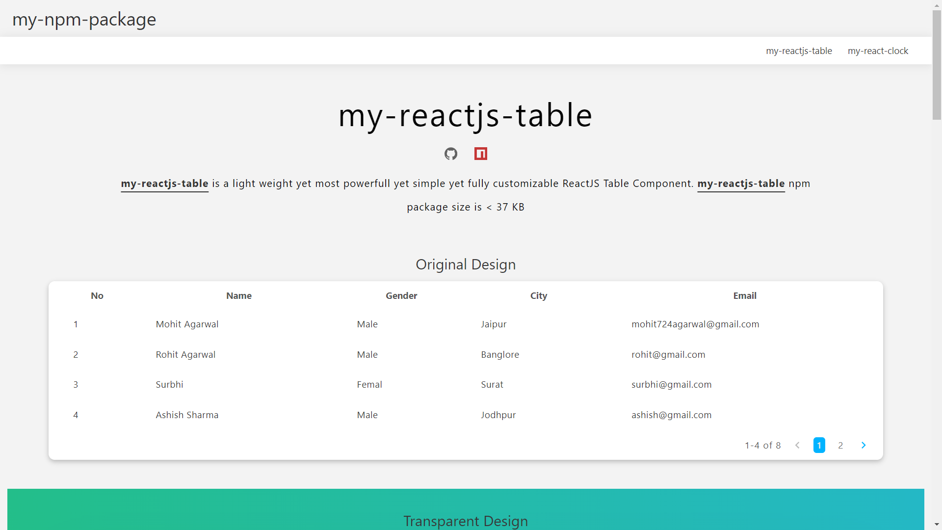Click the mohit724agarwal@gmail.com email cell
The image size is (942, 530).
pos(695,324)
